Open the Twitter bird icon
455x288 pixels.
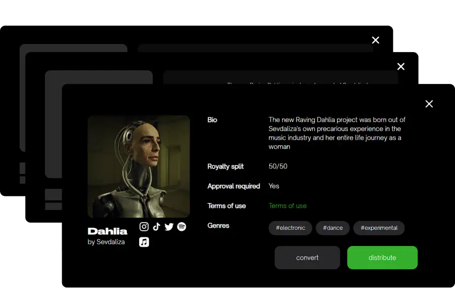(169, 226)
